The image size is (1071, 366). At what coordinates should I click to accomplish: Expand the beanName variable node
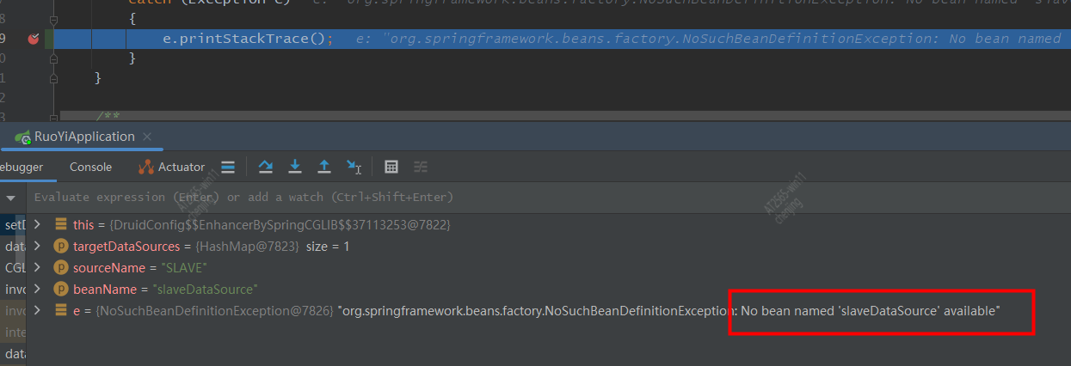tap(37, 290)
